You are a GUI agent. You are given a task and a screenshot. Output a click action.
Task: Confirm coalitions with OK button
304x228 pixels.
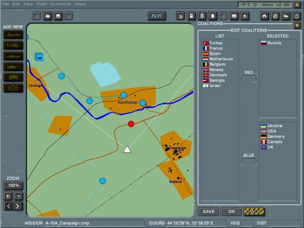click(x=231, y=211)
